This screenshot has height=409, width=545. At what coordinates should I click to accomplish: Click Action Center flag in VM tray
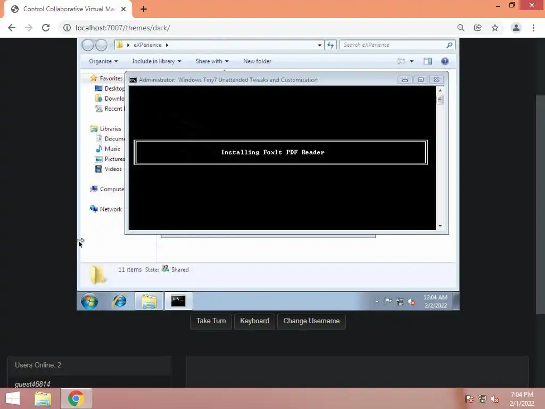coord(388,301)
